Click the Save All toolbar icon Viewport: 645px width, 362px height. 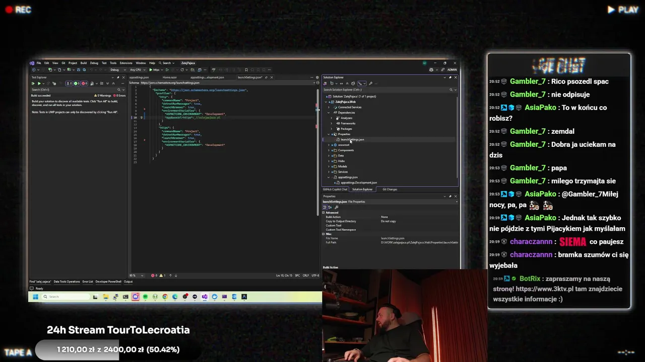[84, 70]
